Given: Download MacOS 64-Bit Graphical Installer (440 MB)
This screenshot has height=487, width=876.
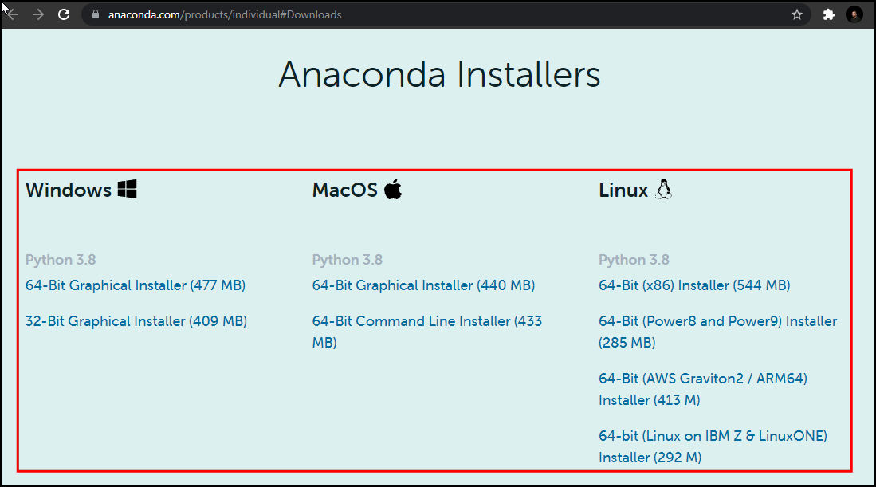Looking at the screenshot, I should (423, 285).
